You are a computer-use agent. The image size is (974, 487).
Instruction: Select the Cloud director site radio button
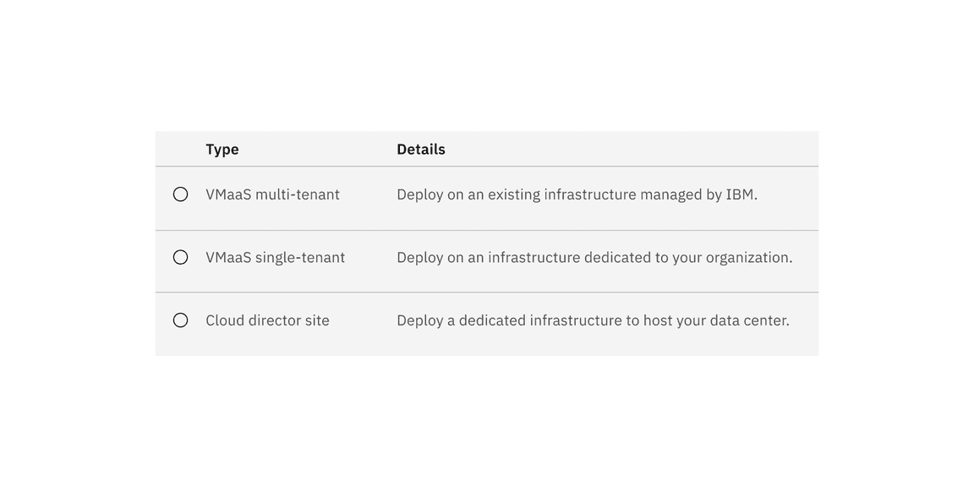180,320
